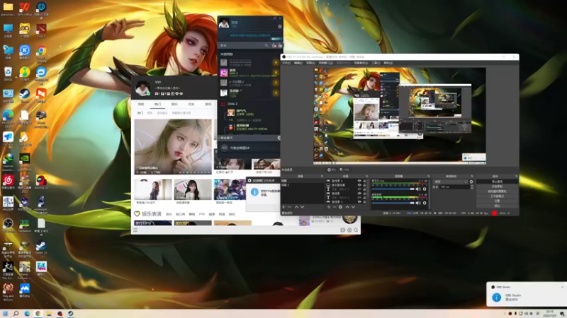Image resolution: width=567 pixels, height=318 pixels.
Task: Move the scene down in OBS scenes list
Action: click(303, 207)
